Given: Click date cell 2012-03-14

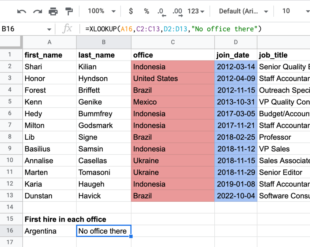Looking at the screenshot, I should pos(236,67).
